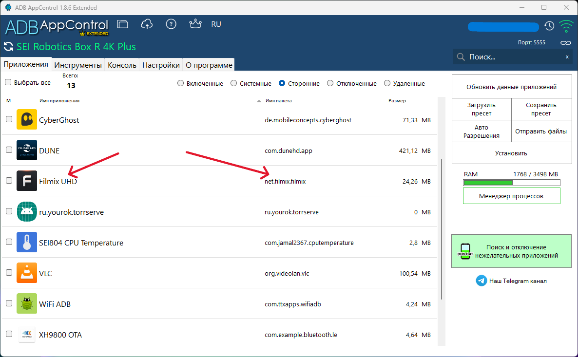This screenshot has height=357, width=578.
Task: Open 'Поиск и отключение нежелательных приложений'
Action: 512,251
